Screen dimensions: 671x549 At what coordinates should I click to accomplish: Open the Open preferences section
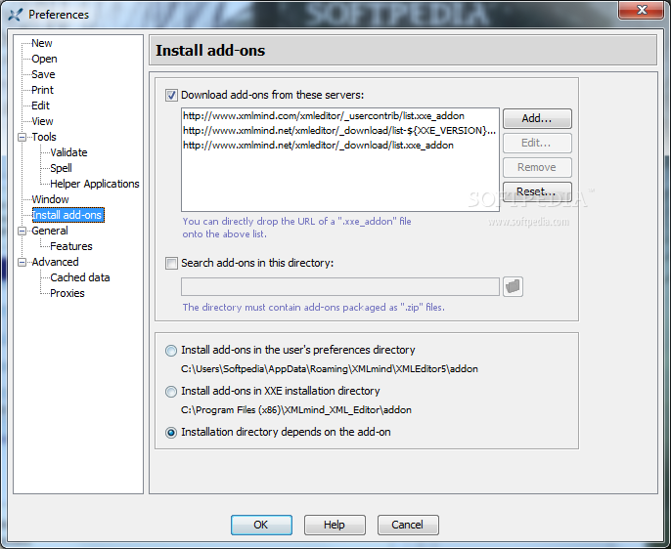point(44,59)
